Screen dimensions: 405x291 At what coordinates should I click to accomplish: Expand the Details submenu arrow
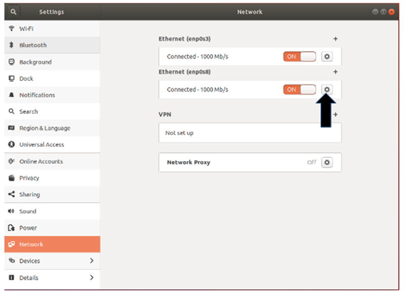pyautogui.click(x=92, y=277)
